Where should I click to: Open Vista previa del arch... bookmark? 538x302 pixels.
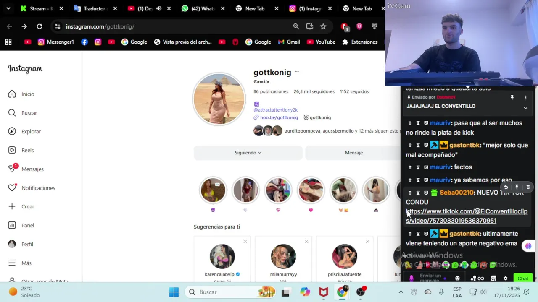tap(183, 42)
